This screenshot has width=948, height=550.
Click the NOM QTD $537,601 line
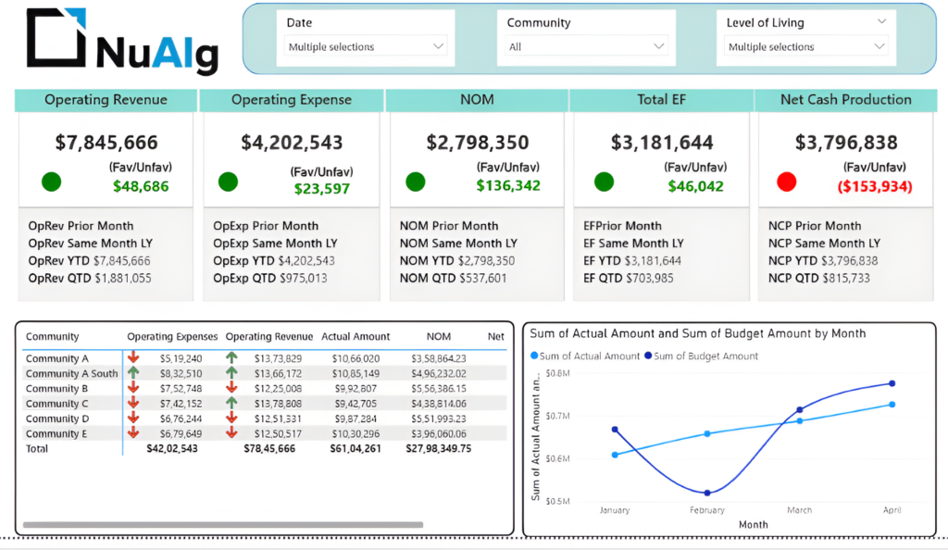click(453, 278)
